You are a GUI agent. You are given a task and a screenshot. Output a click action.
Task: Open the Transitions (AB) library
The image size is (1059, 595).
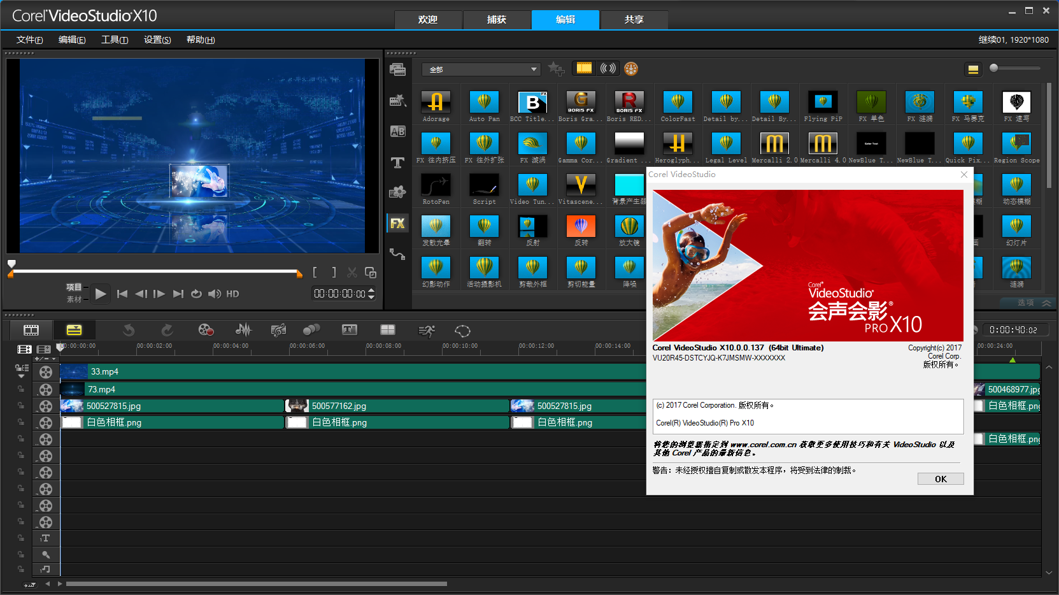[398, 131]
